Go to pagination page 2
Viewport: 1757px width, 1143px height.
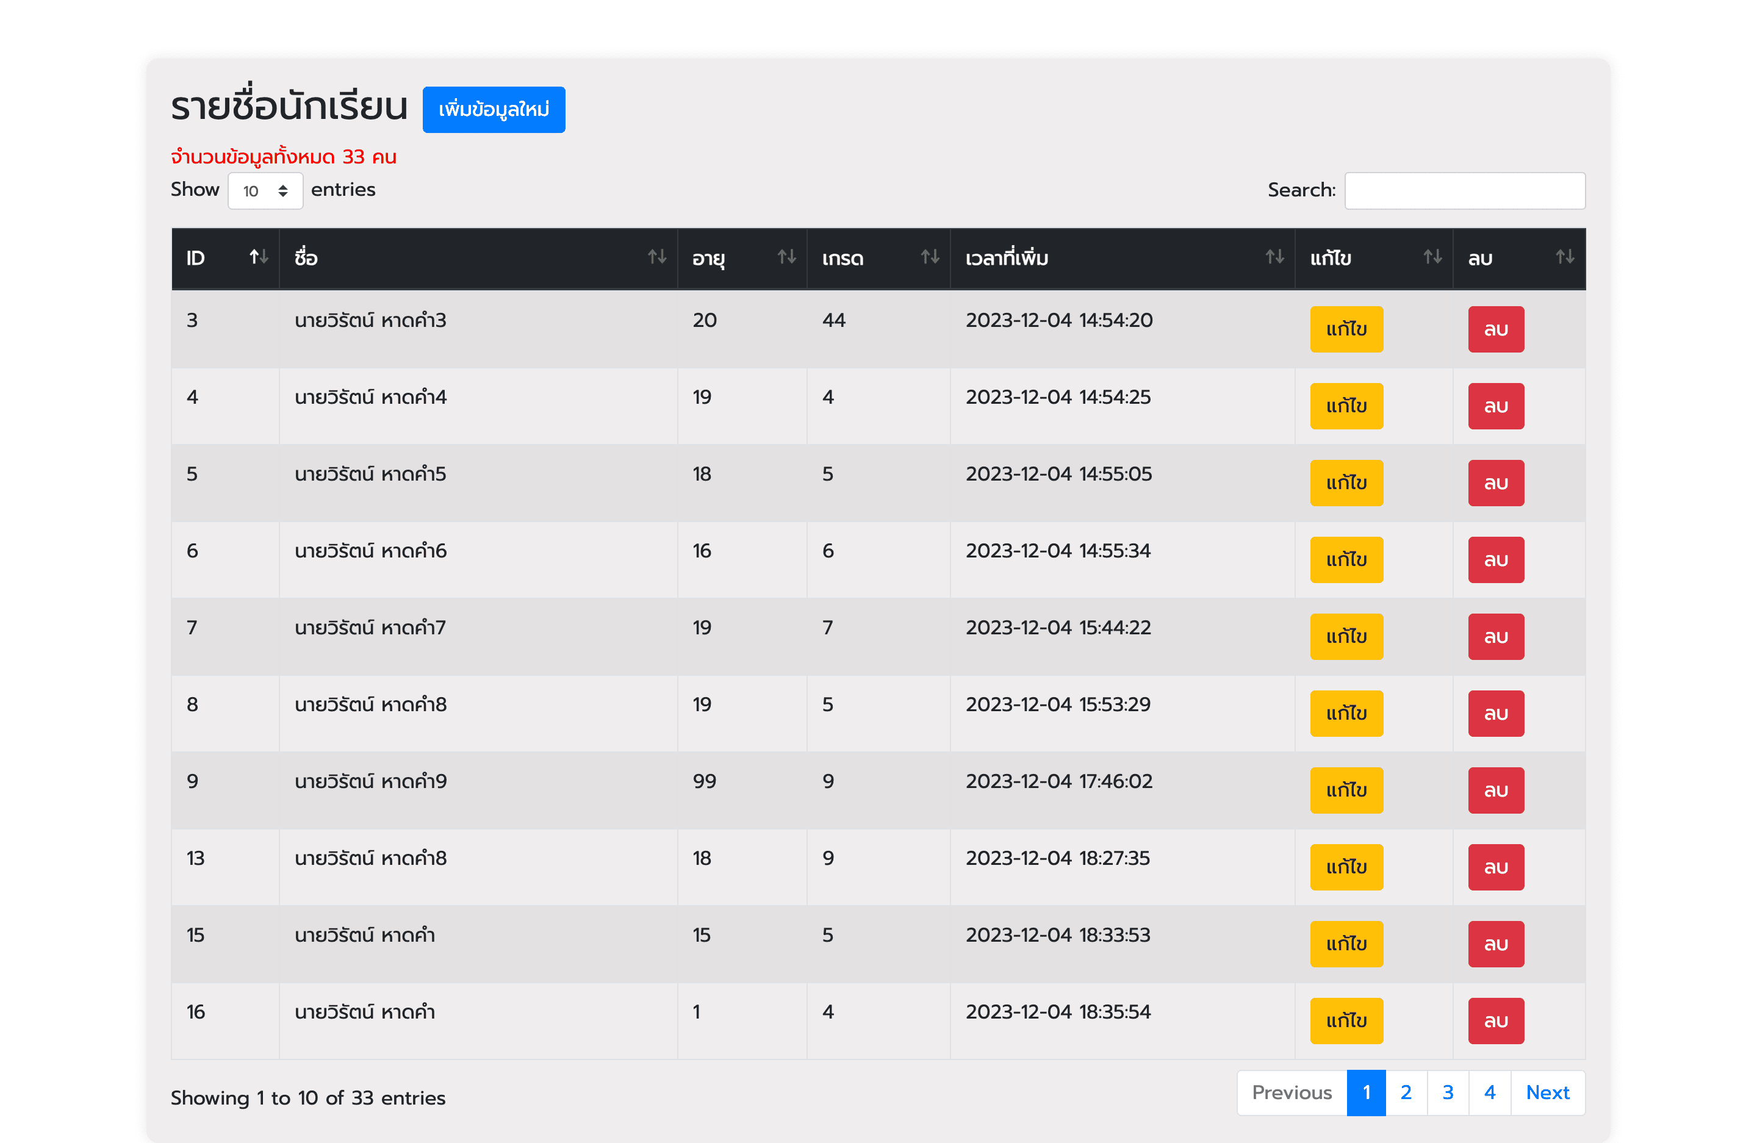(x=1406, y=1093)
